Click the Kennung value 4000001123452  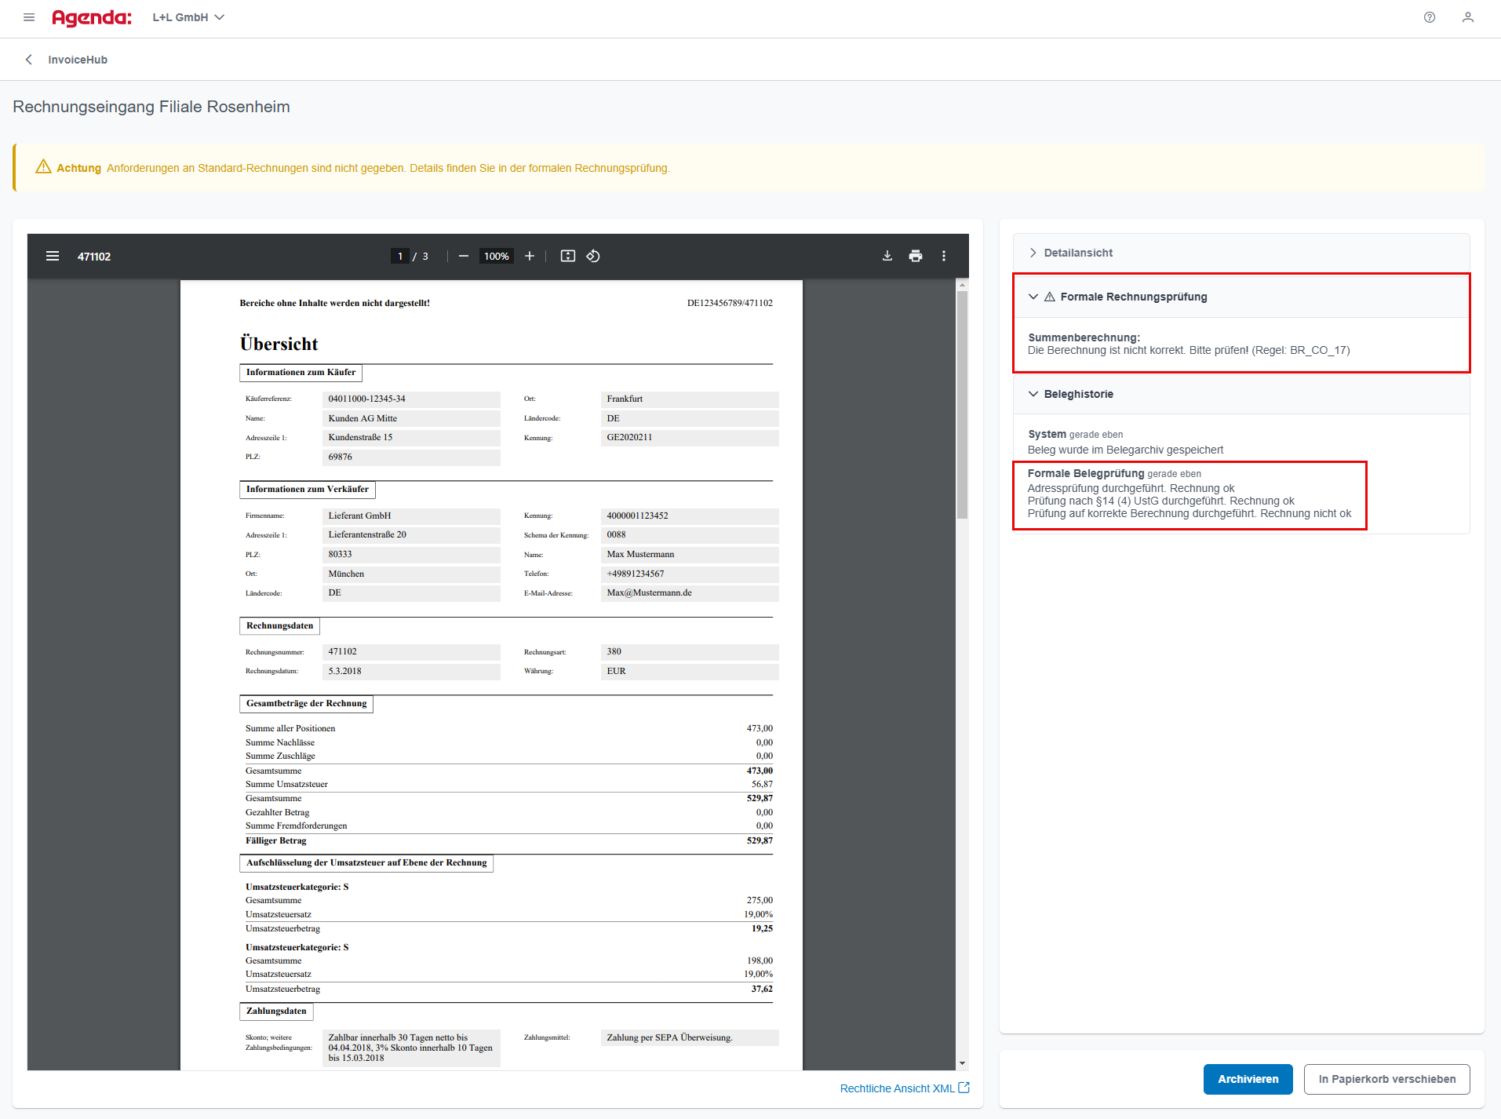point(690,516)
